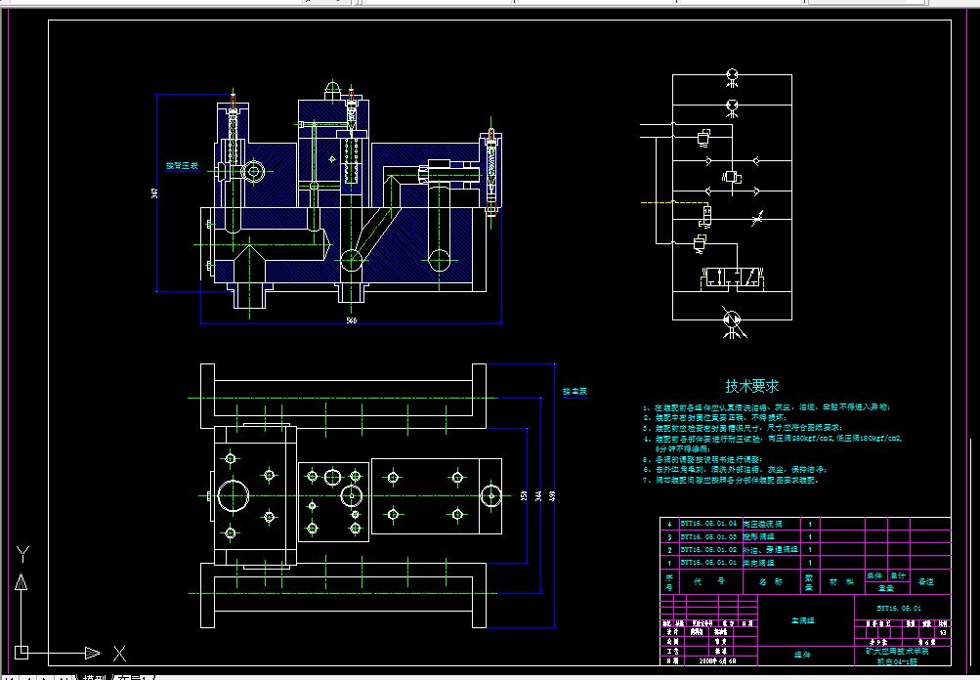Select technical requirement line 7 text
Image resolution: width=980 pixels, height=680 pixels.
click(x=731, y=480)
